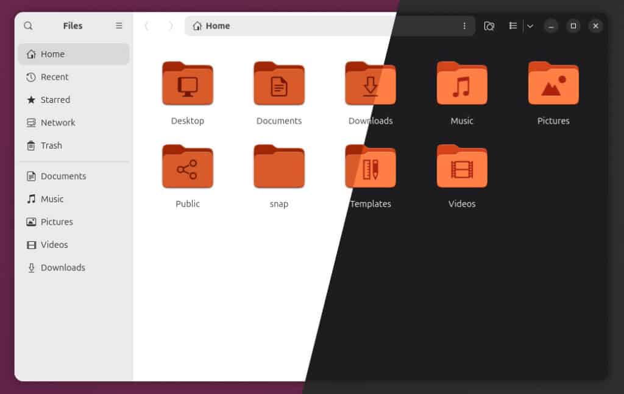This screenshot has height=394, width=624.
Task: Open the hamburger menu in the sidebar header
Action: [119, 26]
